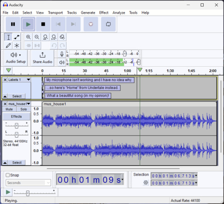Open Audio Setup options

[16, 58]
